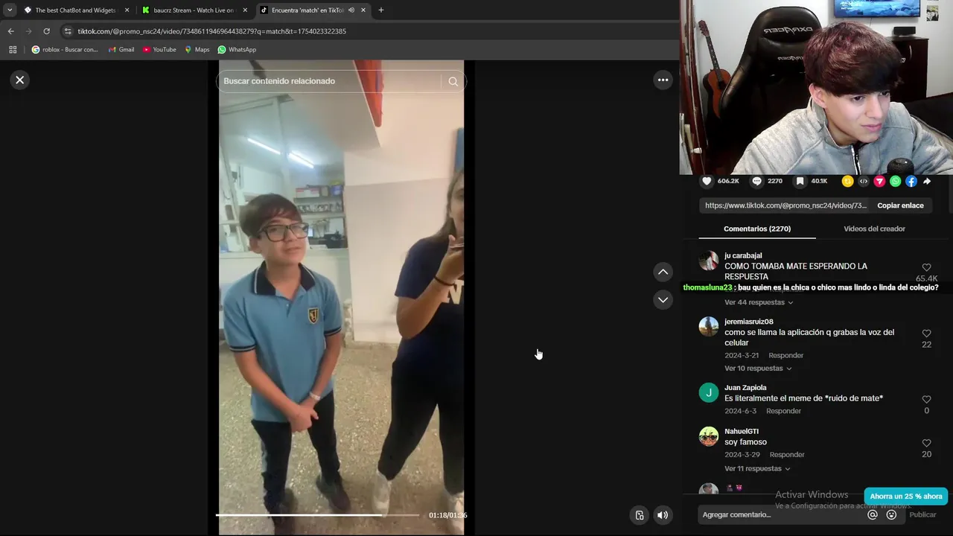Screen dimensions: 953x536
Task: Switch to the 'Comentarios (2270)' tab
Action: (757, 229)
